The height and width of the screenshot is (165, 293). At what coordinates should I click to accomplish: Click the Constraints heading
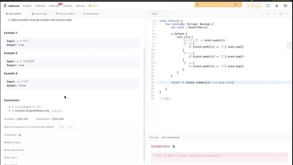pos(12,100)
